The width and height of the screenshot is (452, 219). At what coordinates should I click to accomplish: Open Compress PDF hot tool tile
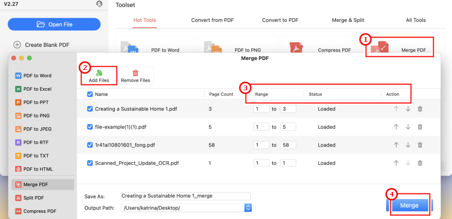click(x=321, y=45)
